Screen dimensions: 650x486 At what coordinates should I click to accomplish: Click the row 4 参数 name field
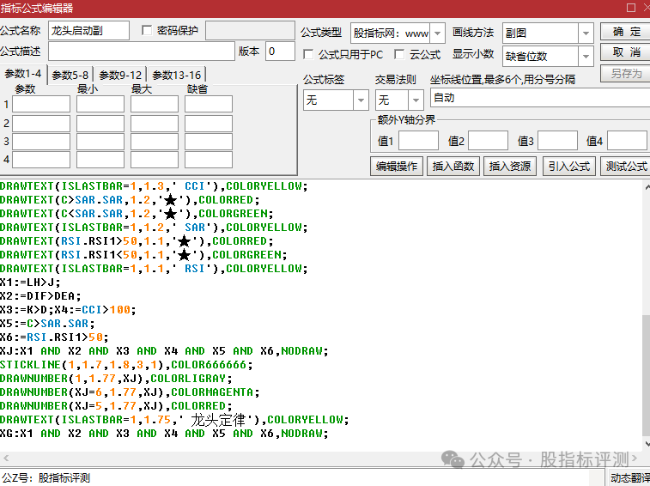tap(41, 160)
